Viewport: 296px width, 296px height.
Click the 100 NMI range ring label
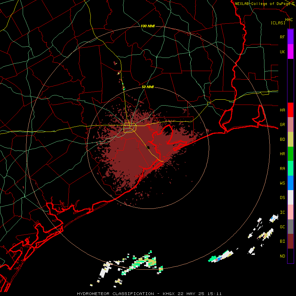[x=148, y=26]
